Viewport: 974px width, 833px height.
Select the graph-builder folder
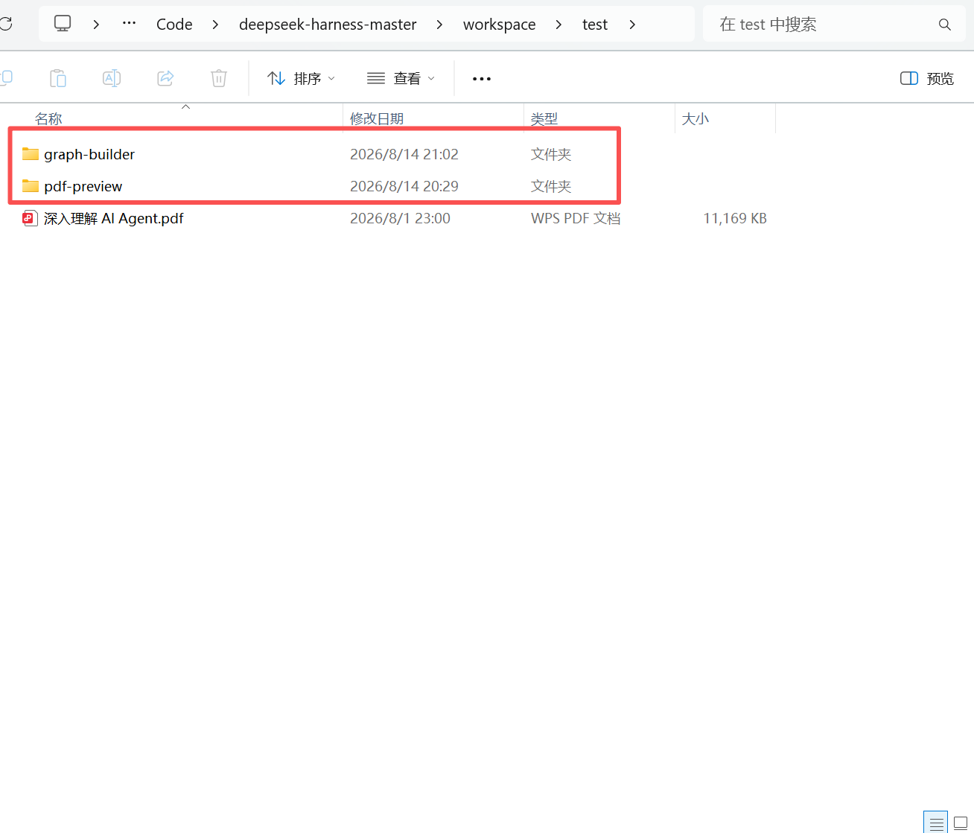(x=89, y=154)
